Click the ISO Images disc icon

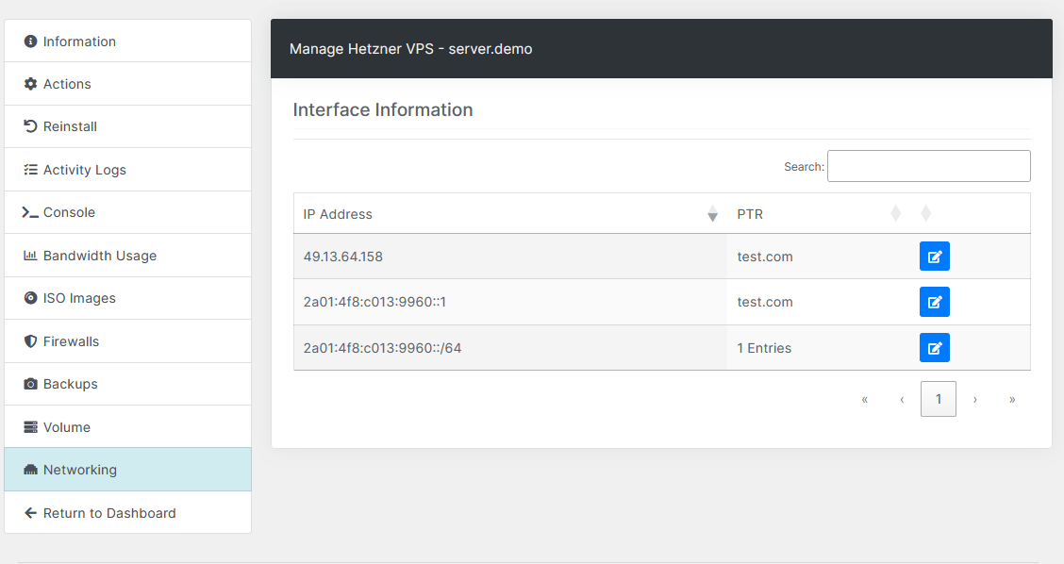(x=30, y=298)
